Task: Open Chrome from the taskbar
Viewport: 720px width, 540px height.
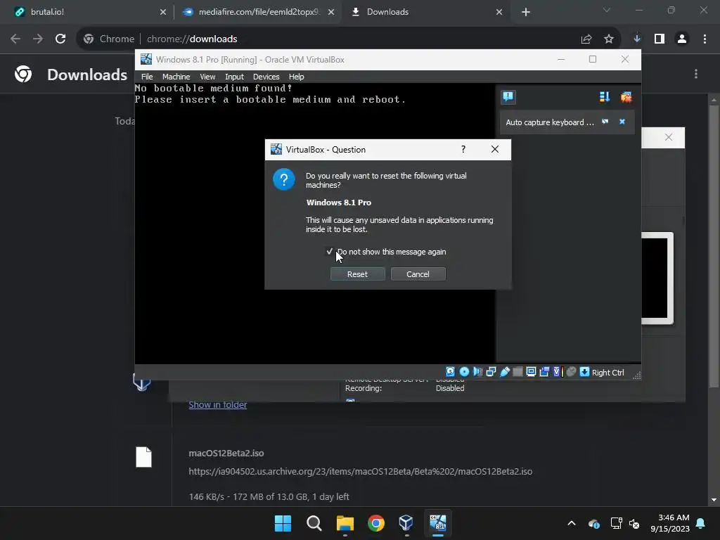Action: [375, 523]
